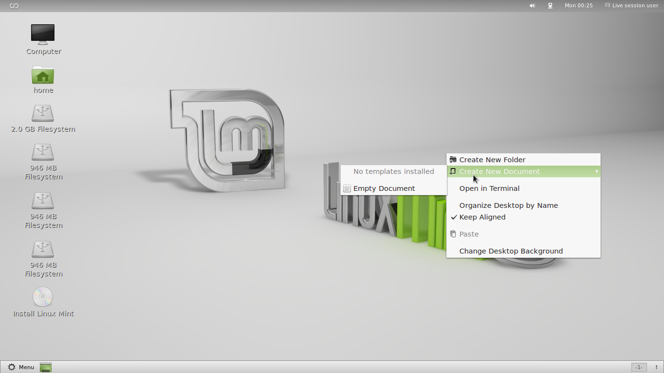Open the 2.0 GB Filesystem drive
The width and height of the screenshot is (664, 373).
[43, 114]
